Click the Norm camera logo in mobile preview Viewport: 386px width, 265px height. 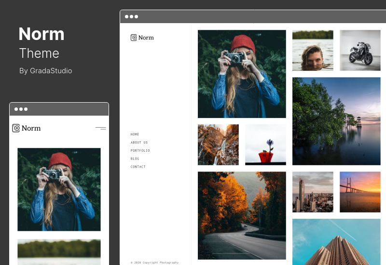pyautogui.click(x=16, y=128)
